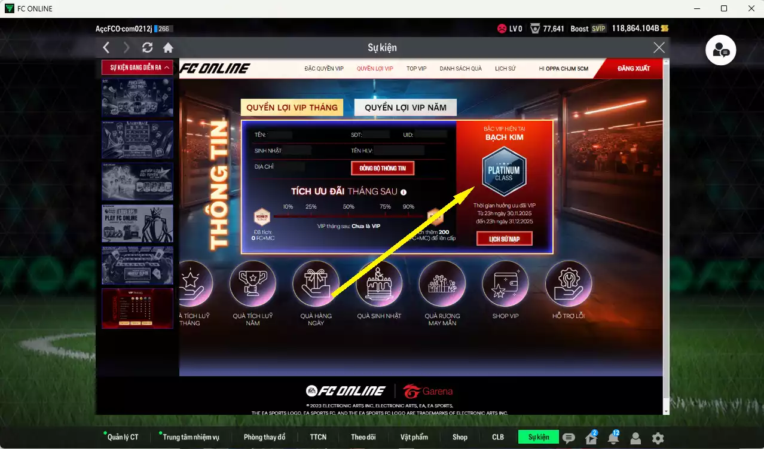Click the refresh icon in the navigation bar
The width and height of the screenshot is (764, 449).
147,47
